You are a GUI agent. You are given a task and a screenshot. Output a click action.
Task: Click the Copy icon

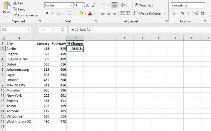(15, 9)
